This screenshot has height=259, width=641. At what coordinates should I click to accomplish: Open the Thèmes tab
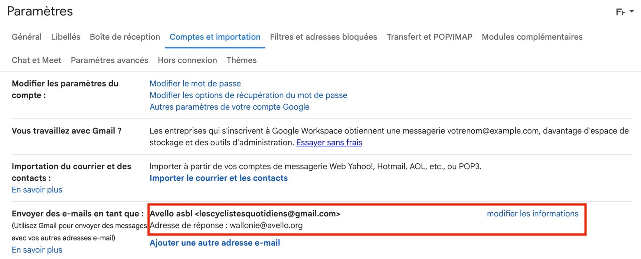tap(241, 60)
